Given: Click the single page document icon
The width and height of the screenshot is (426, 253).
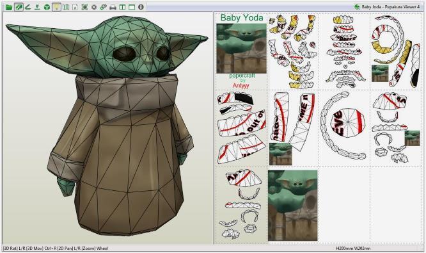Looking at the screenshot, I should click(75, 7).
